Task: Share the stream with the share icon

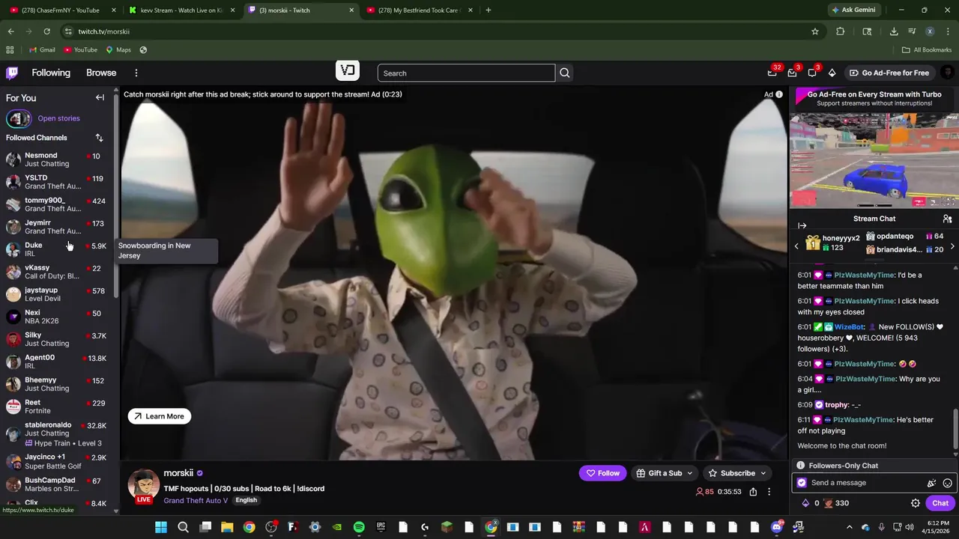Action: click(753, 492)
